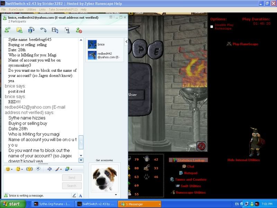The image size is (277, 208).
Task: Open the film and music activities icon
Action: coord(55,30)
